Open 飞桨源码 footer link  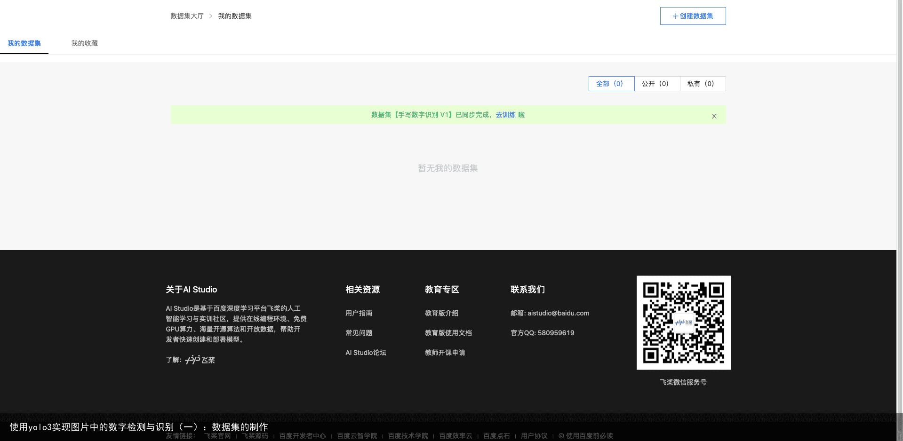[x=255, y=436]
